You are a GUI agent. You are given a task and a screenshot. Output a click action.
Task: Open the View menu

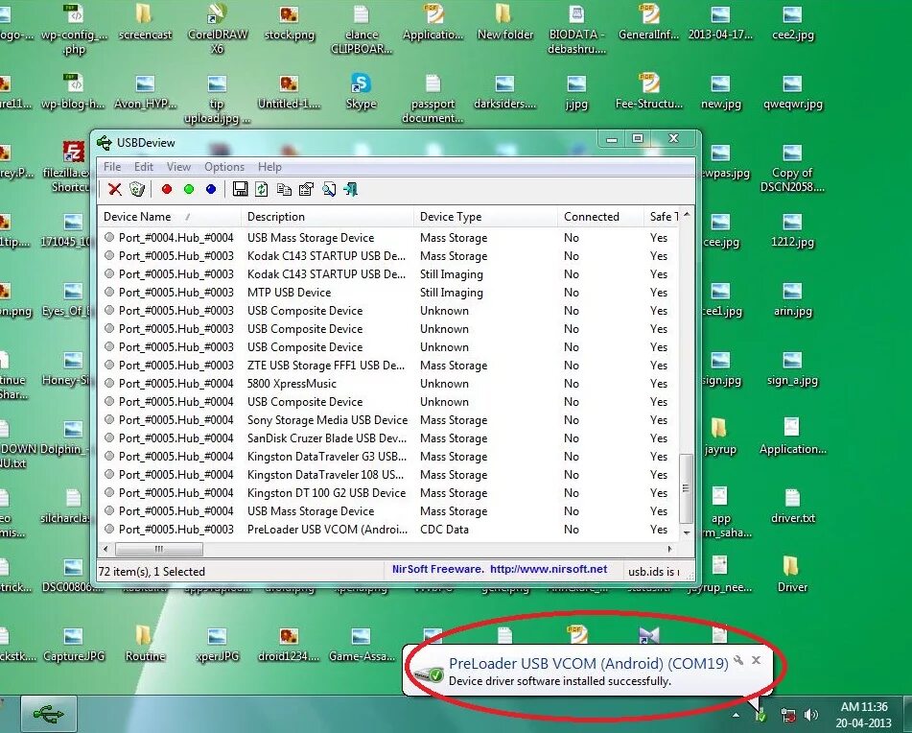pos(178,167)
